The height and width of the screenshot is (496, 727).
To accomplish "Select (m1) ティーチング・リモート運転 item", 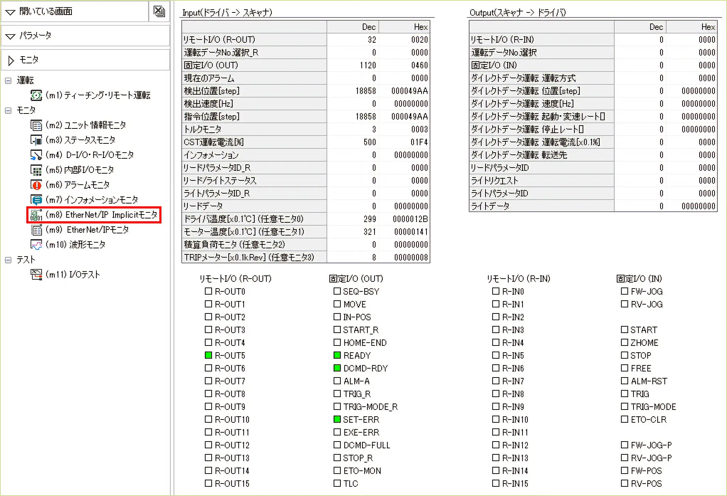I will coord(98,95).
